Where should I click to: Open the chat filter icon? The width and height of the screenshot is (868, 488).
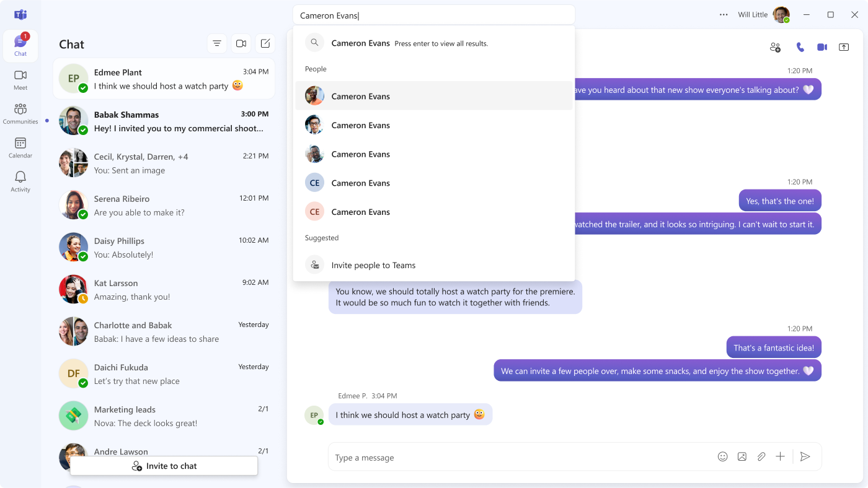click(217, 43)
